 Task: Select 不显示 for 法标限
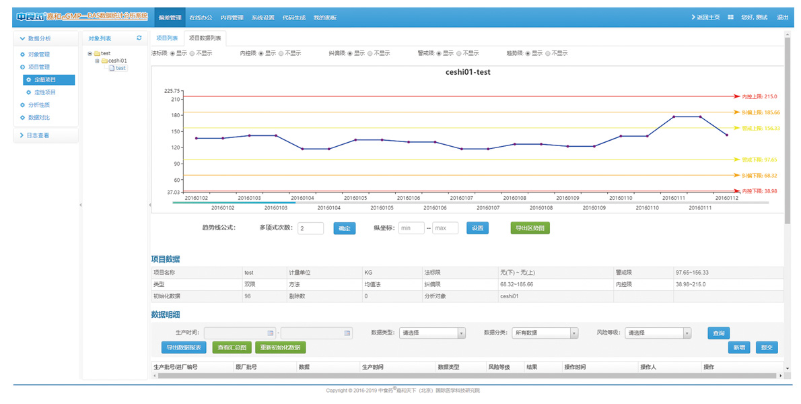coord(193,53)
